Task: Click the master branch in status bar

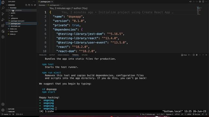Action: (5, 114)
